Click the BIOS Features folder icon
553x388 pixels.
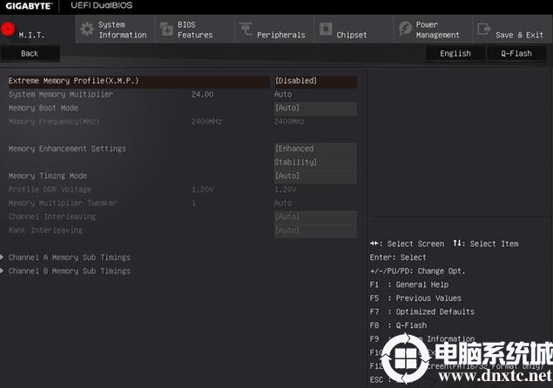tap(166, 29)
